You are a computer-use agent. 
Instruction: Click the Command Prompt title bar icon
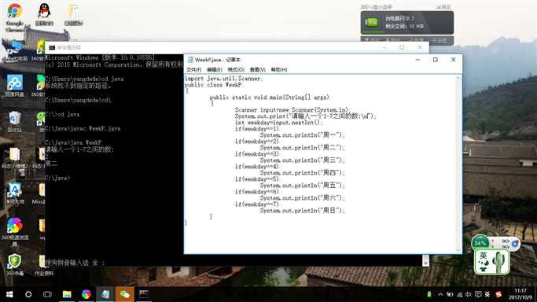[x=52, y=48]
